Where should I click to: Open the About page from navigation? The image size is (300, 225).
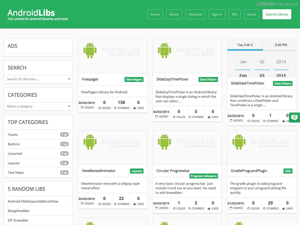coord(174,14)
